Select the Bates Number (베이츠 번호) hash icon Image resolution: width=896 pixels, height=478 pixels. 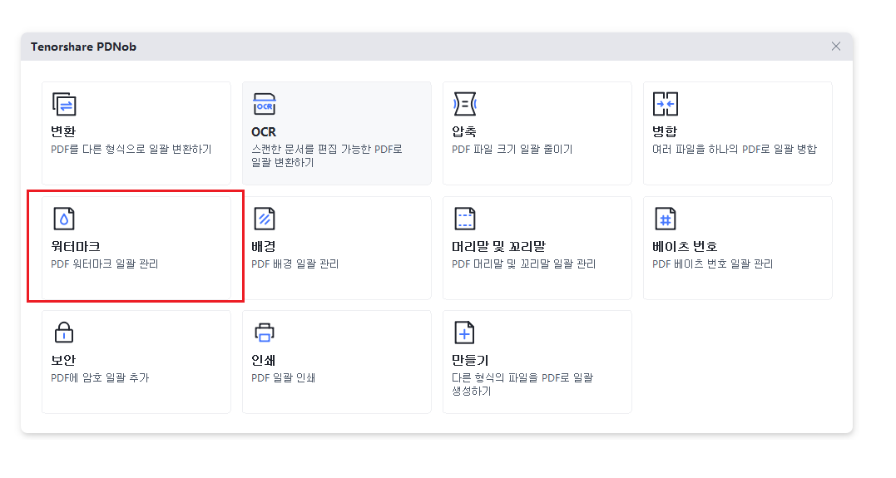[666, 219]
